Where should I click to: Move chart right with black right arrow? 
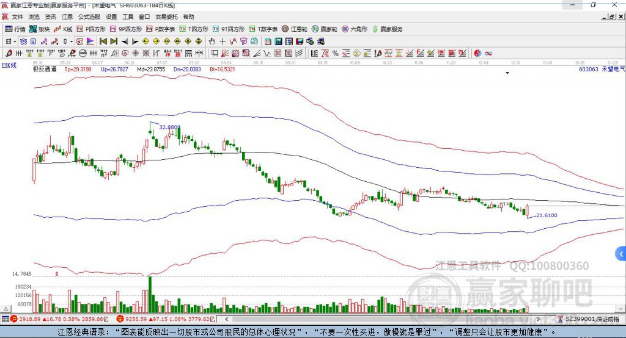135,41
